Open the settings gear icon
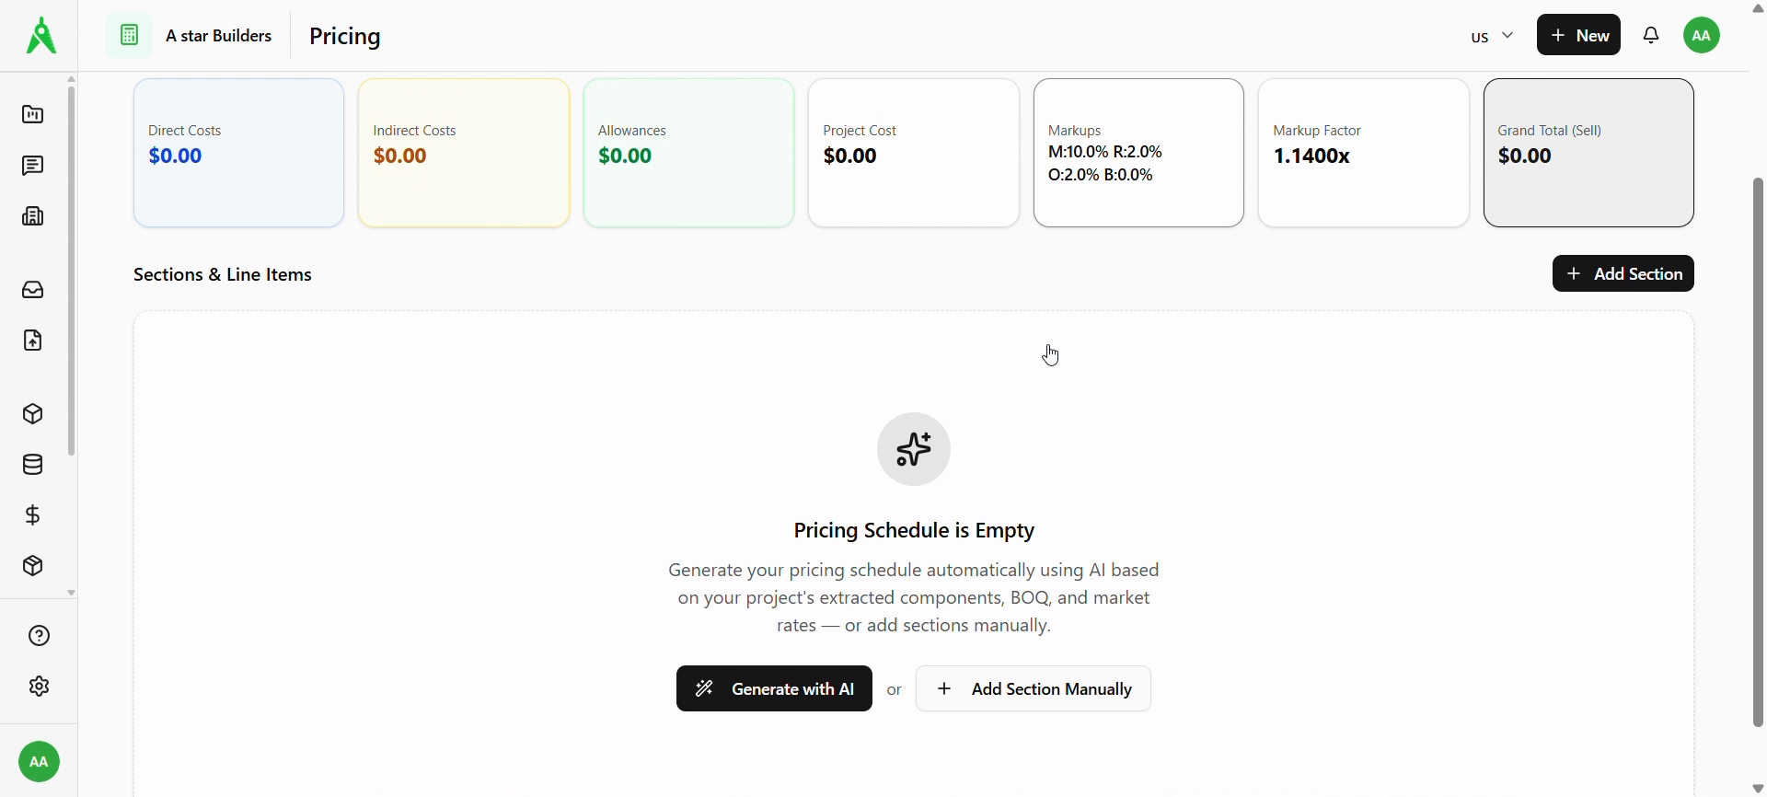 pos(39,687)
